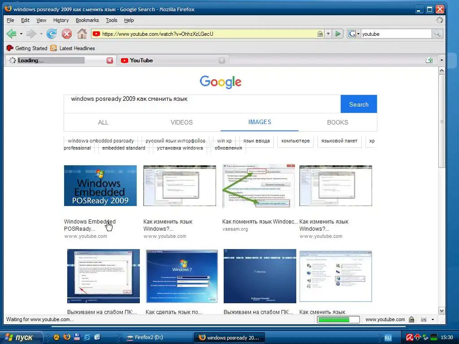The width and height of the screenshot is (459, 344).
Task: Click the vertical scrollbar up arrow
Action: 442,70
